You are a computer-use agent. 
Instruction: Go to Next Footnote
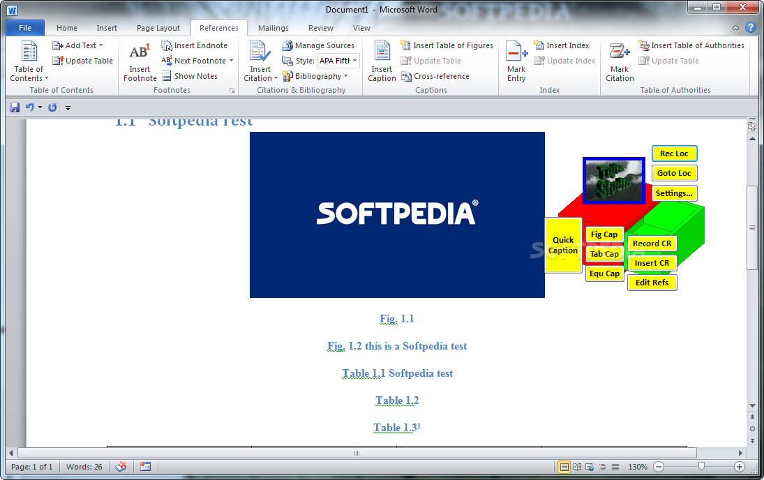(x=194, y=61)
